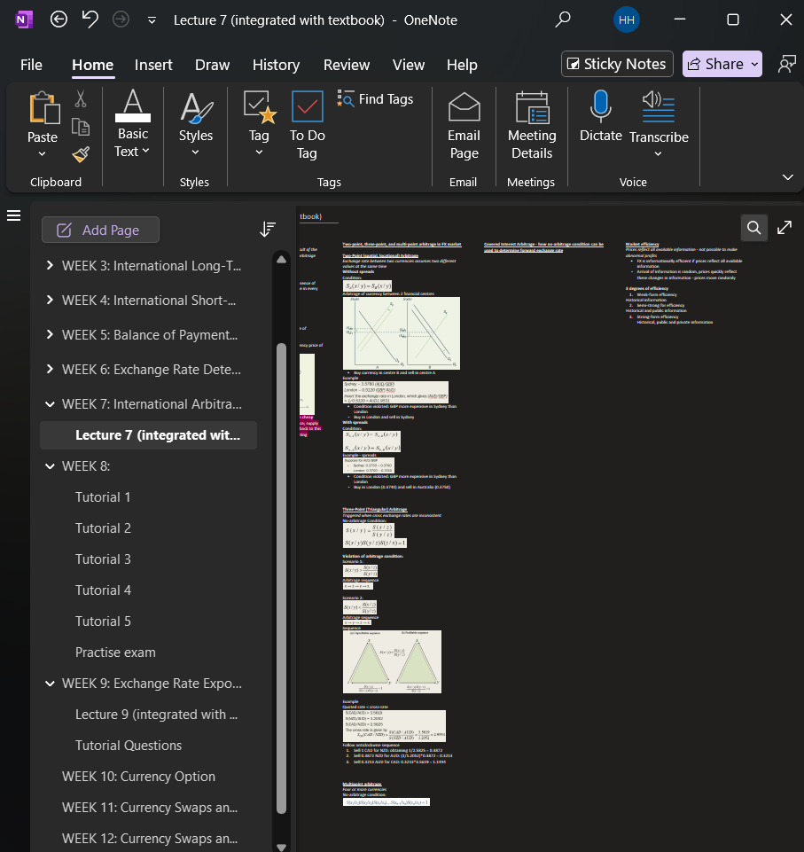
Task: Toggle a To Do Tag
Action: pyautogui.click(x=307, y=124)
